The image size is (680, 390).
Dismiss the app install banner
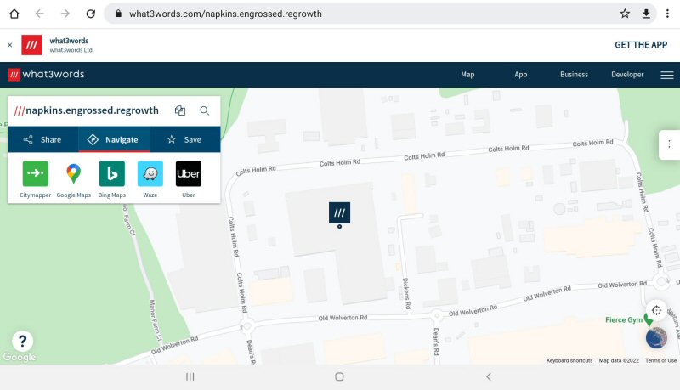(10, 45)
